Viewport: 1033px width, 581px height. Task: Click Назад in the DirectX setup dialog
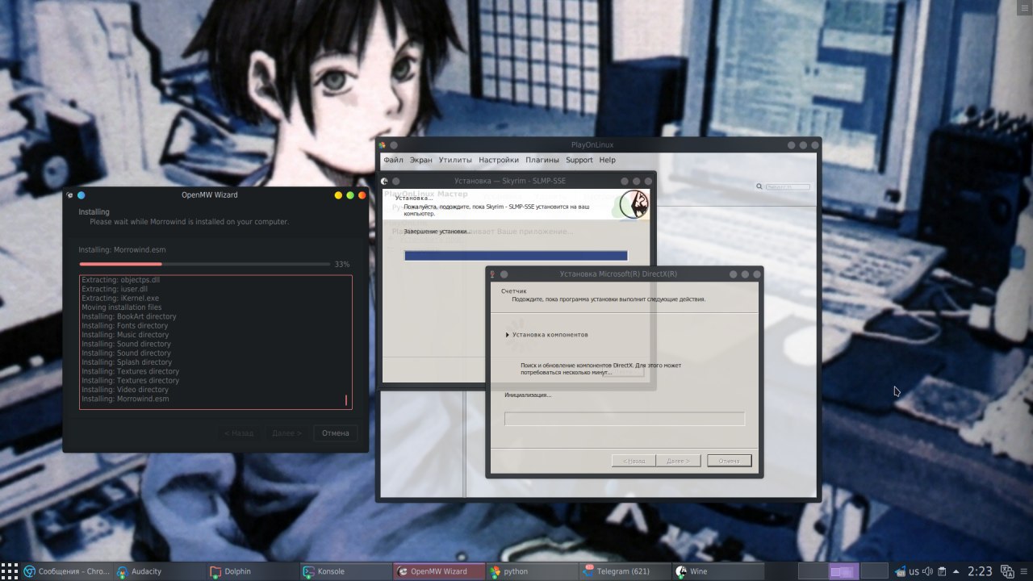[x=634, y=461]
